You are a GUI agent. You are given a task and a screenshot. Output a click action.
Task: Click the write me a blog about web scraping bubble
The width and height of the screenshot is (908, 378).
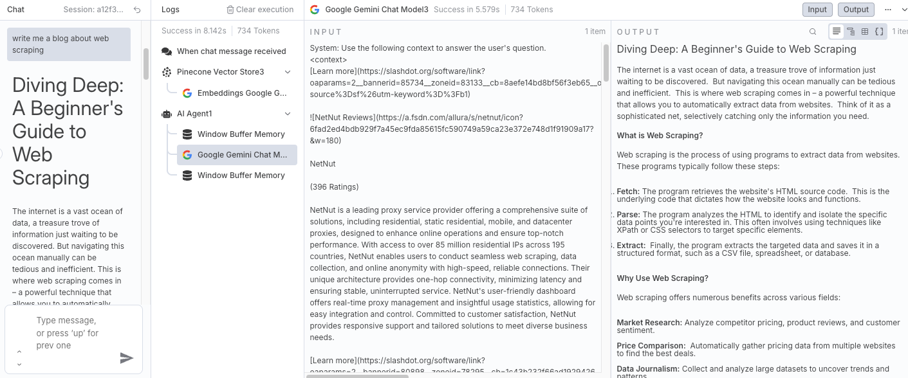click(69, 44)
